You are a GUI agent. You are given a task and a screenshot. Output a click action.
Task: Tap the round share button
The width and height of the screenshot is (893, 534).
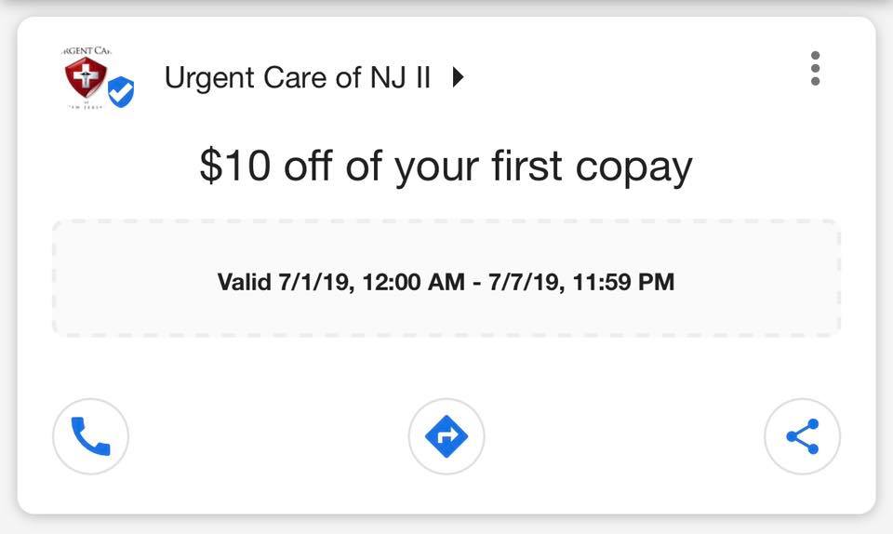(x=803, y=436)
